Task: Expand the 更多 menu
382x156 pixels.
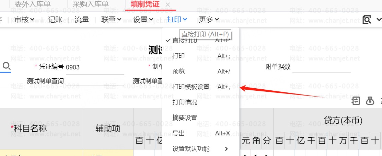Action: pyautogui.click(x=209, y=20)
